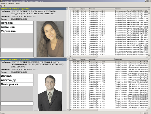Image resolution: width=151 pixels, height=114 pixels.
Task: Select lower log row 16:03:18 Lon 22122
Action: pyautogui.click(x=109, y=85)
